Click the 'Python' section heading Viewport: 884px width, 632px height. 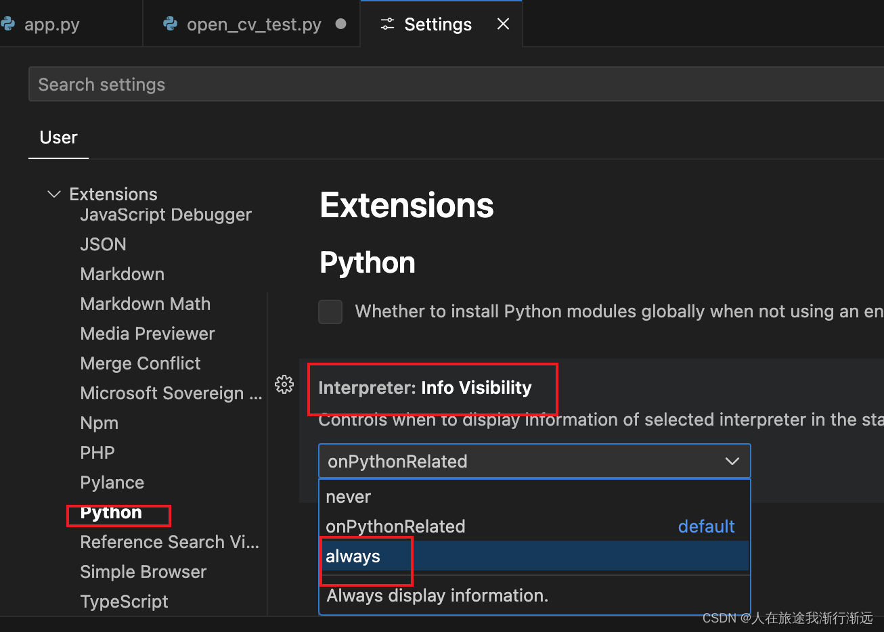click(x=368, y=263)
